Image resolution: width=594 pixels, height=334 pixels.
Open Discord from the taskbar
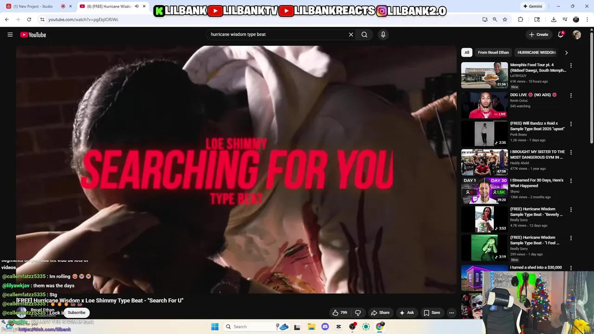pos(325,327)
